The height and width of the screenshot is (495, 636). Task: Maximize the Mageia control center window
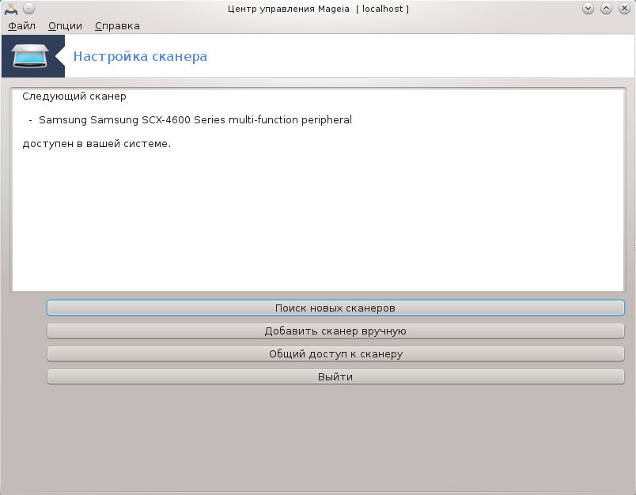606,9
